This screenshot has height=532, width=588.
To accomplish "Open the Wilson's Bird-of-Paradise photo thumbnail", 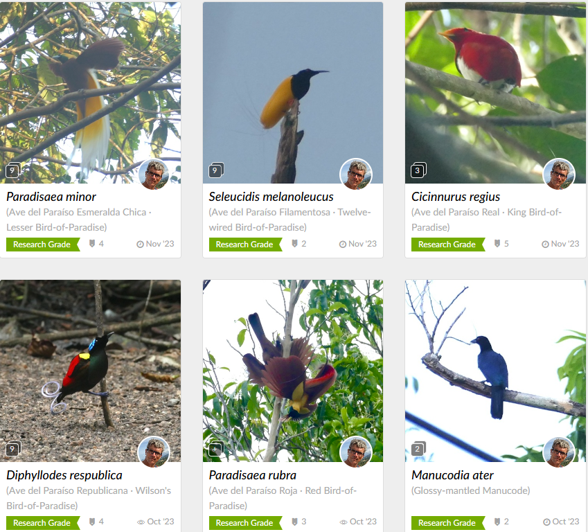I will (x=90, y=371).
